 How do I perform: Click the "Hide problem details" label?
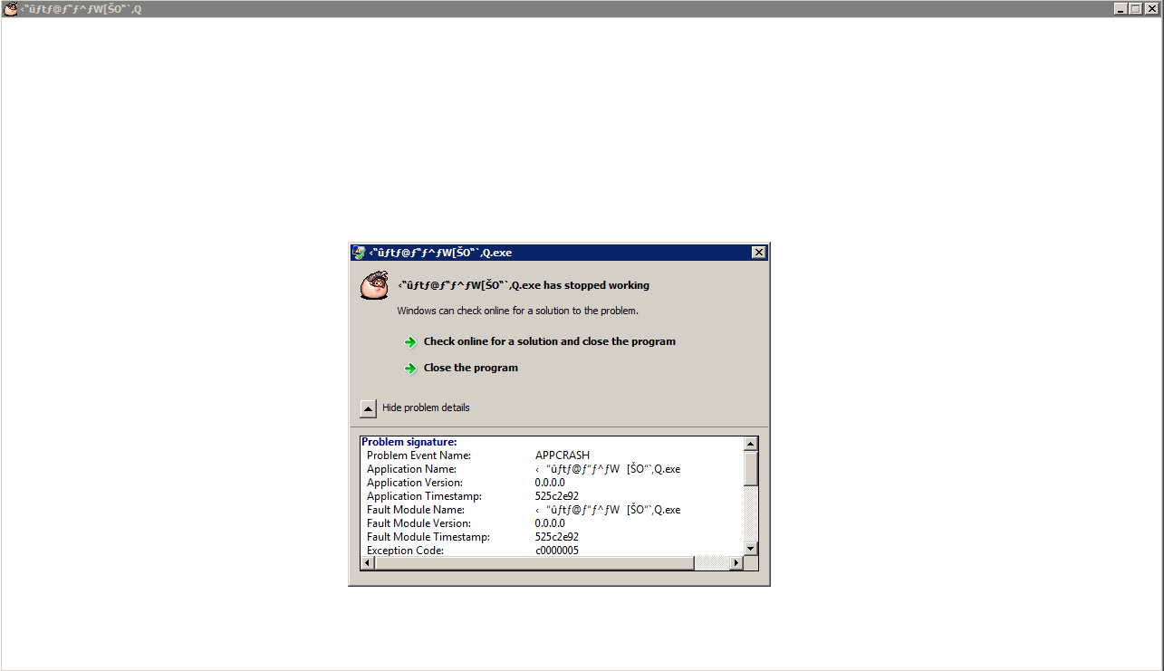tap(426, 408)
